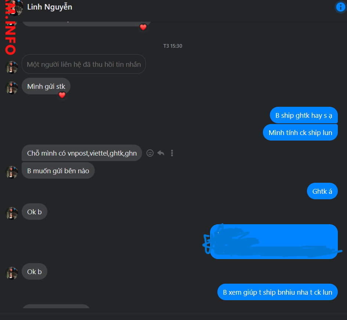This screenshot has height=320, width=347.
Task: Open Linh Nguyễn profile name in header
Action: [x=50, y=7]
